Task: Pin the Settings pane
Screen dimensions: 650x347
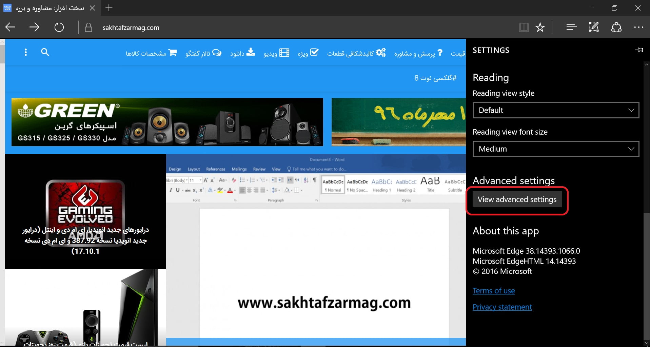Action: pos(639,50)
